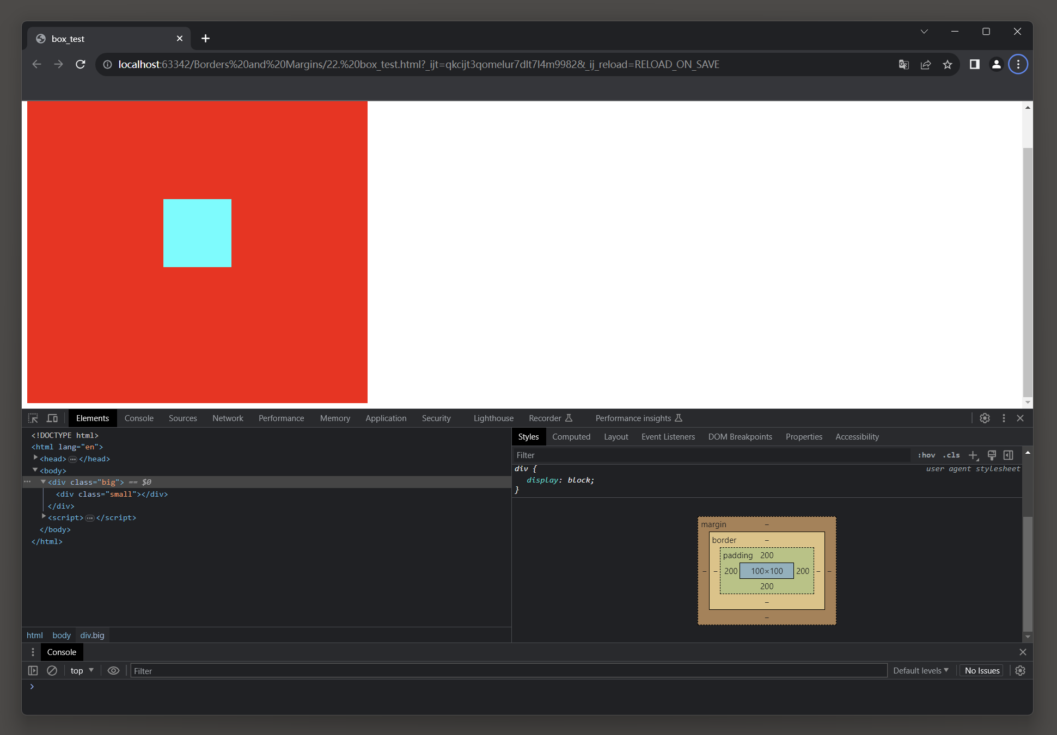Create a live expression eye icon
The width and height of the screenshot is (1057, 735).
click(113, 670)
